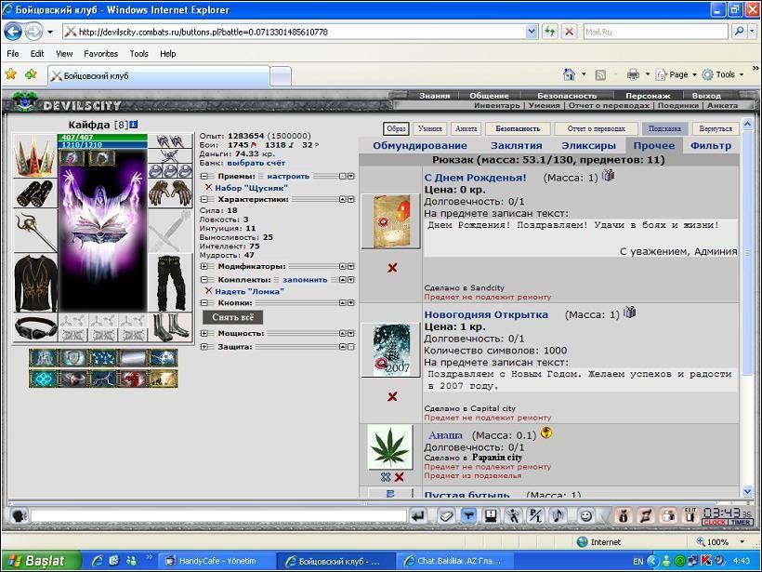Open the Favorites menu

pos(100,54)
